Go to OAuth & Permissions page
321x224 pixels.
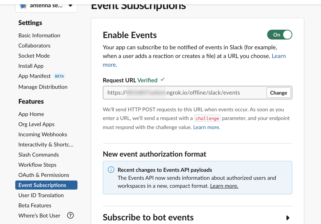pos(44,175)
